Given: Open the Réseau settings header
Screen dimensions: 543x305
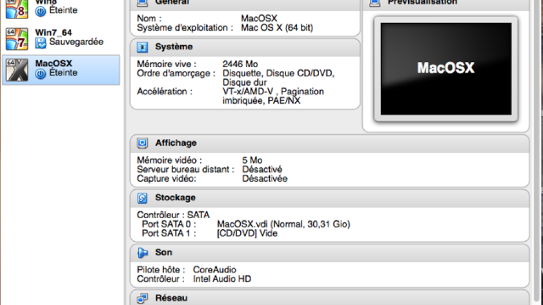Looking at the screenshot, I should [330, 298].
